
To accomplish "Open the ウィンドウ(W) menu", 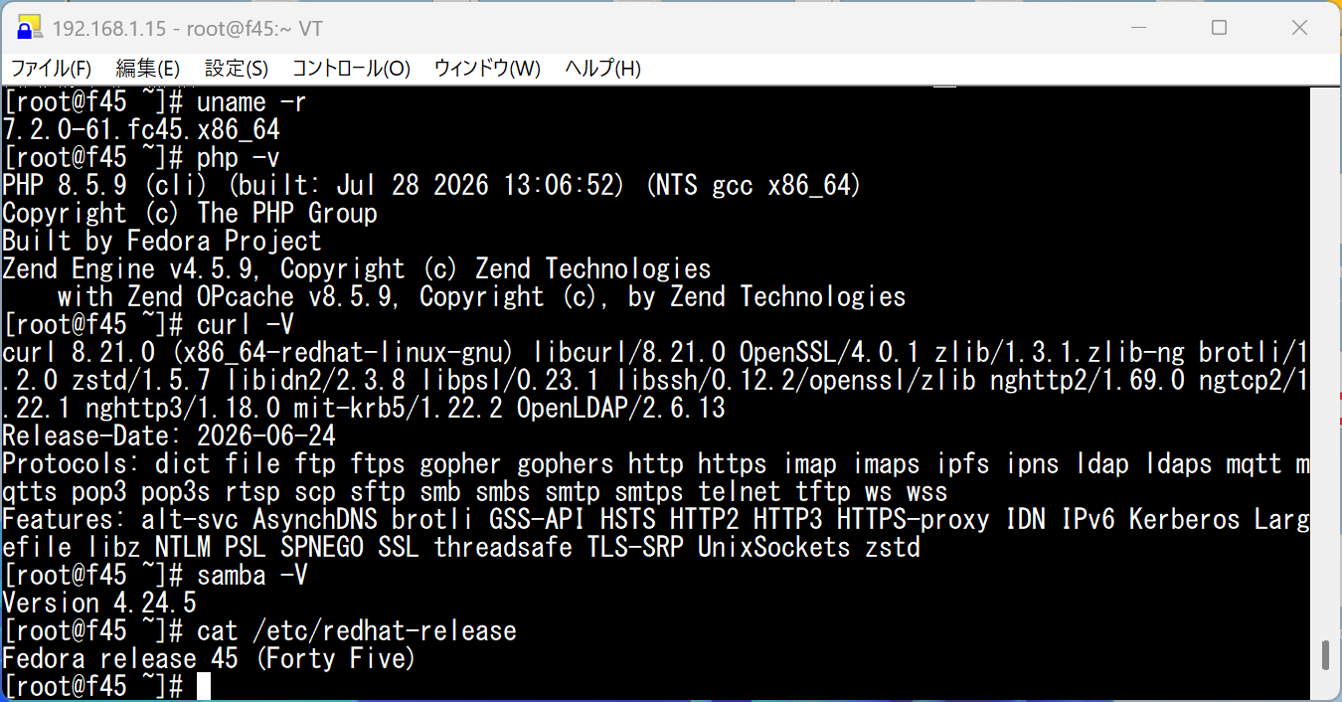I will tap(487, 69).
